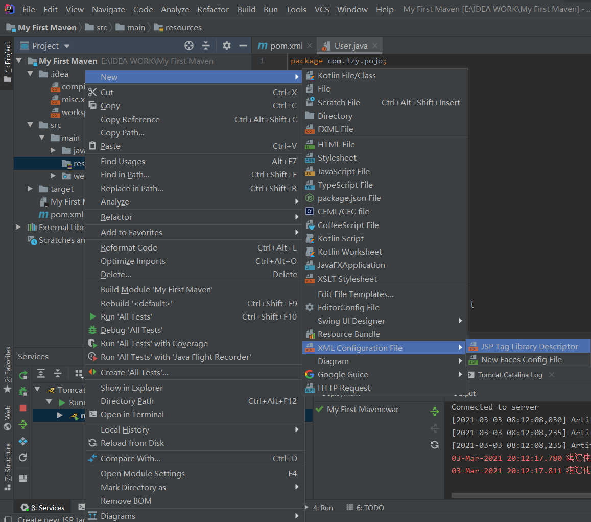Image resolution: width=591 pixels, height=522 pixels.
Task: Click the deploy all icon in Services sidebar
Action: click(23, 424)
